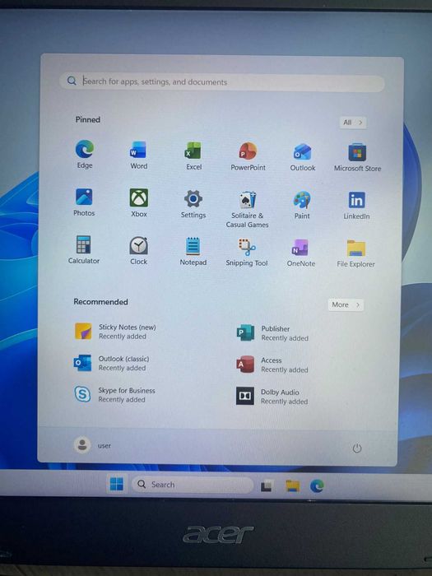Click the Windows Start button on taskbar

pyautogui.click(x=117, y=484)
